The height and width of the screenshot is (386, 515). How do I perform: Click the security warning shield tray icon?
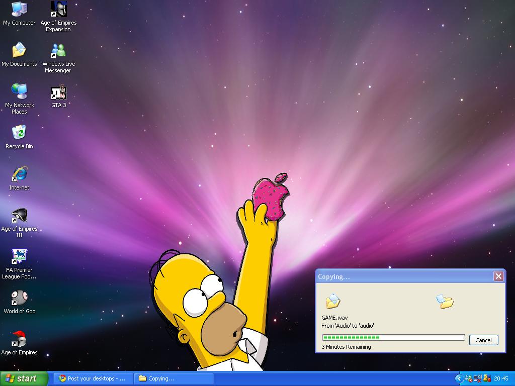pos(487,378)
